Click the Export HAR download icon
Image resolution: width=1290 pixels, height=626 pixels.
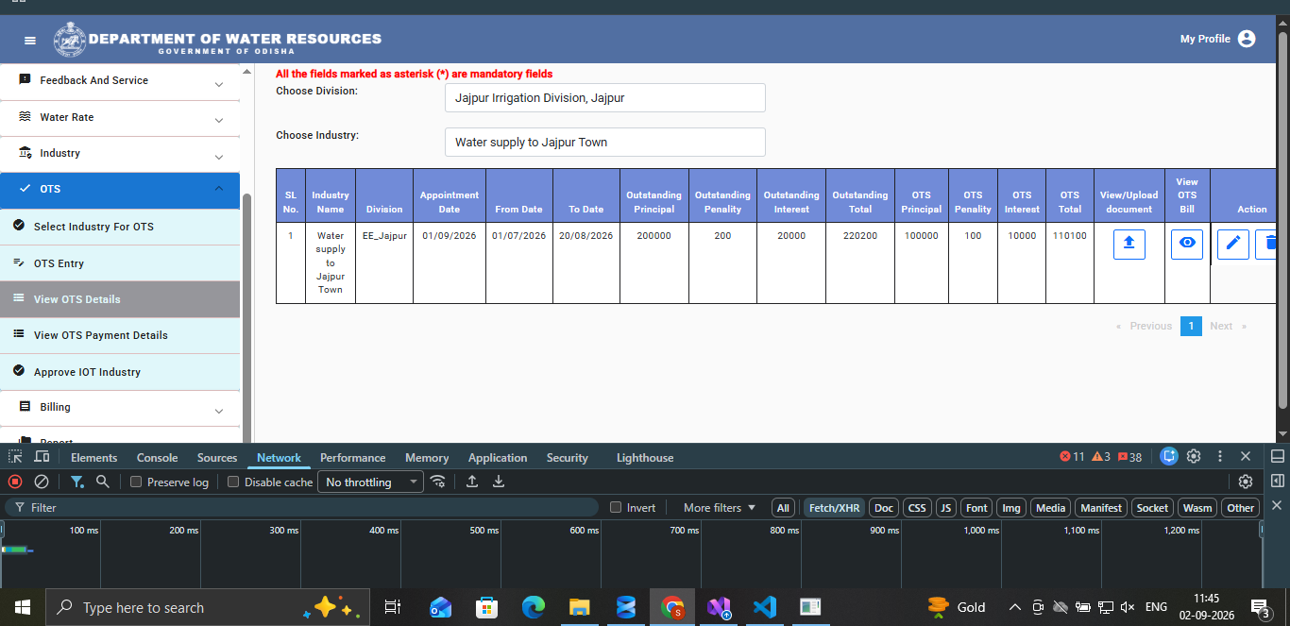click(499, 482)
